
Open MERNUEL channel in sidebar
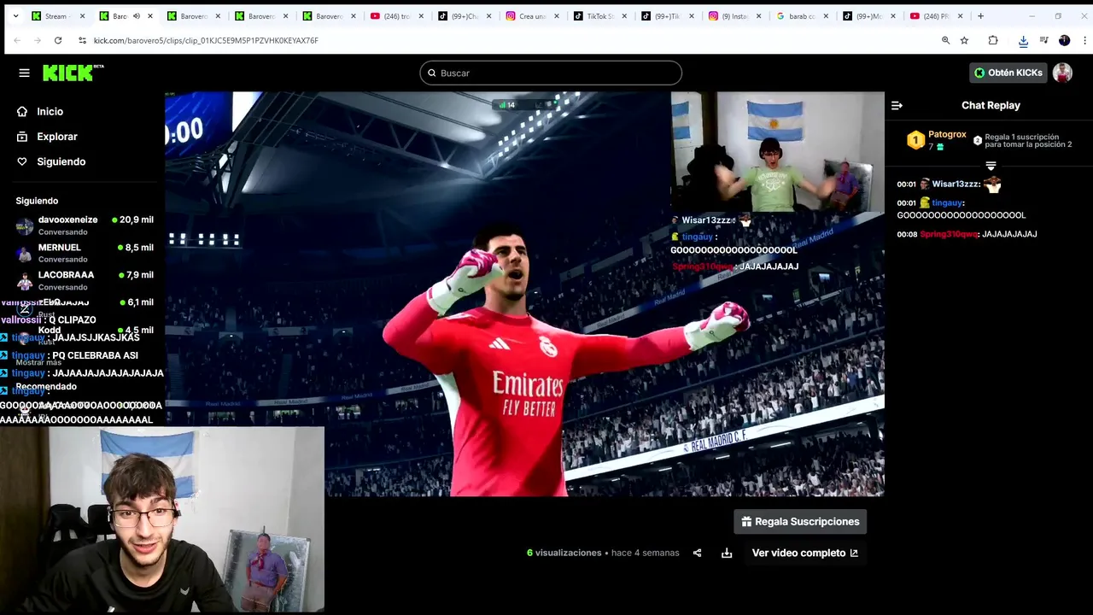84,253
